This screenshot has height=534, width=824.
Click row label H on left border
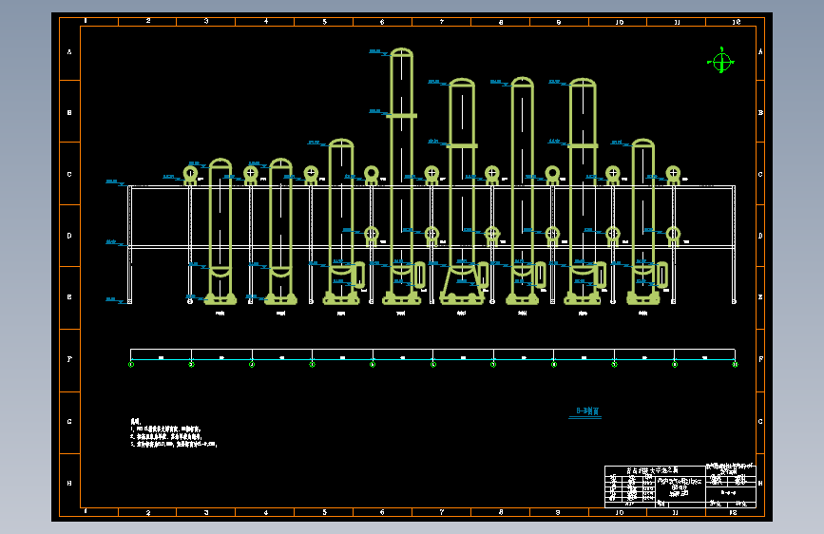coord(69,483)
